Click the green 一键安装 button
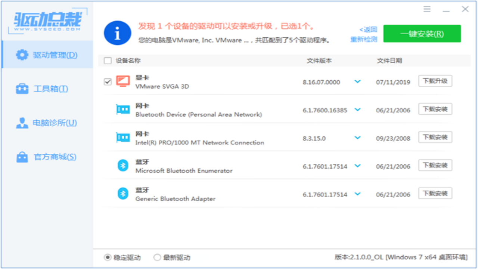 (x=422, y=33)
